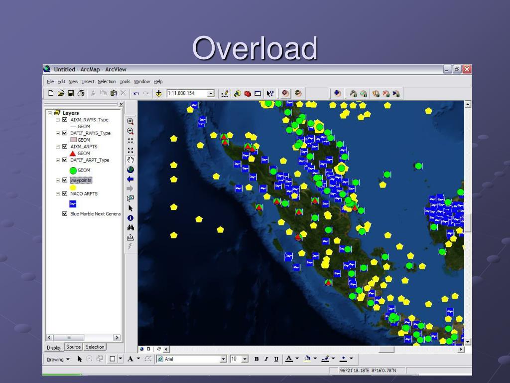Click the Fixed Zoom Out tool

[x=130, y=150]
